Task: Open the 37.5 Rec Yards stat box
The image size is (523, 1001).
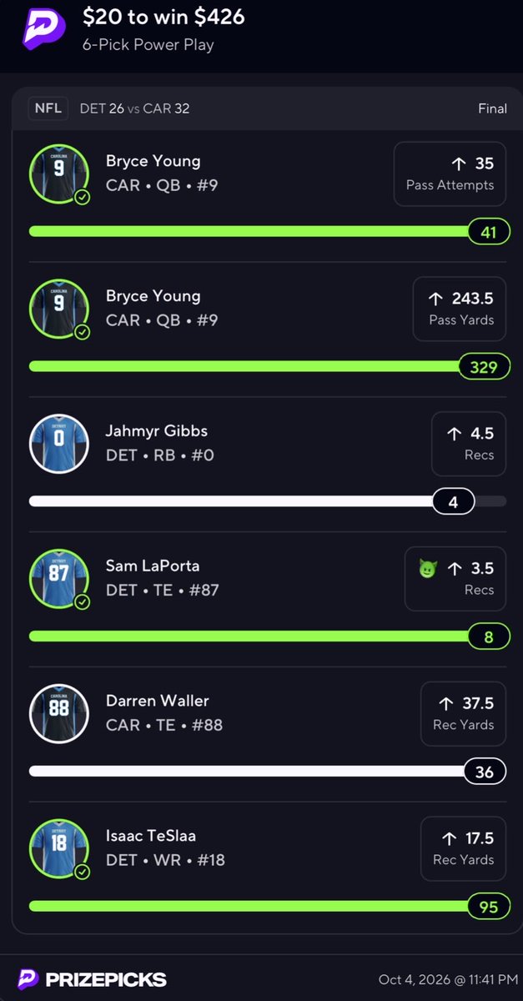Action: [x=463, y=714]
